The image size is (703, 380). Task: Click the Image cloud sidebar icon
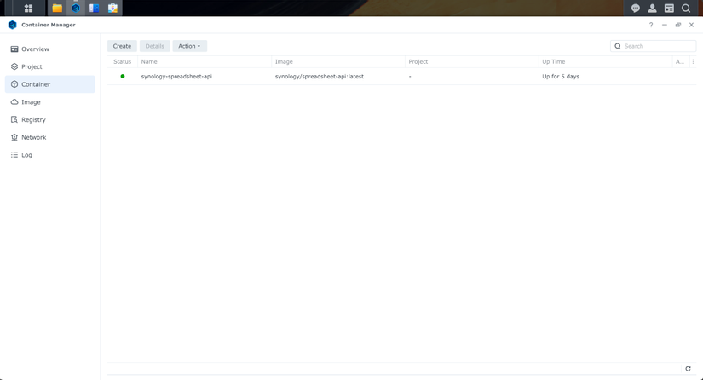[x=14, y=102]
